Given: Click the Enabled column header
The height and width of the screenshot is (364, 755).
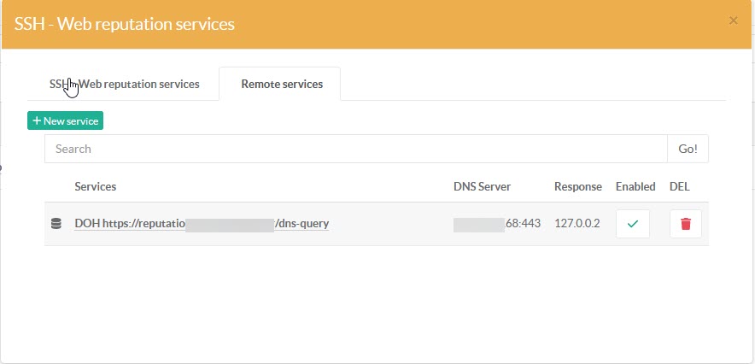Looking at the screenshot, I should coord(635,186).
